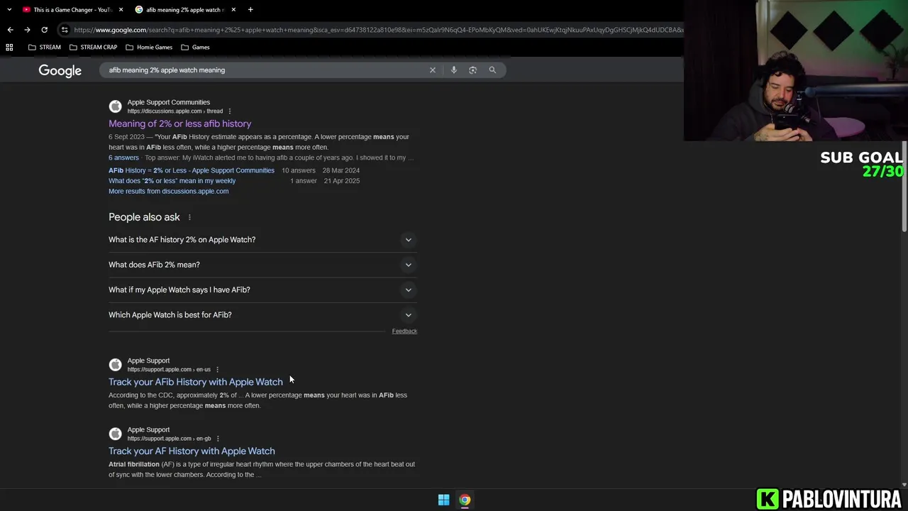This screenshot has height=511, width=908.
Task: Click '10 answers' text beside AFib History sub-result
Action: (298, 170)
